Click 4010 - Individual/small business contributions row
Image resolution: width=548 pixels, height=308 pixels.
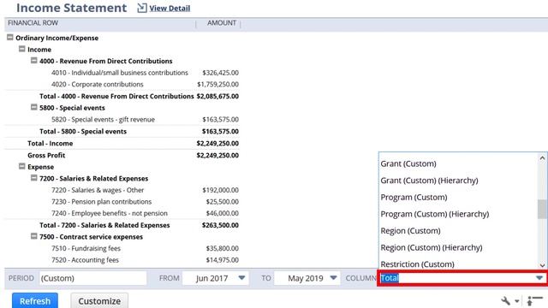tap(120, 73)
